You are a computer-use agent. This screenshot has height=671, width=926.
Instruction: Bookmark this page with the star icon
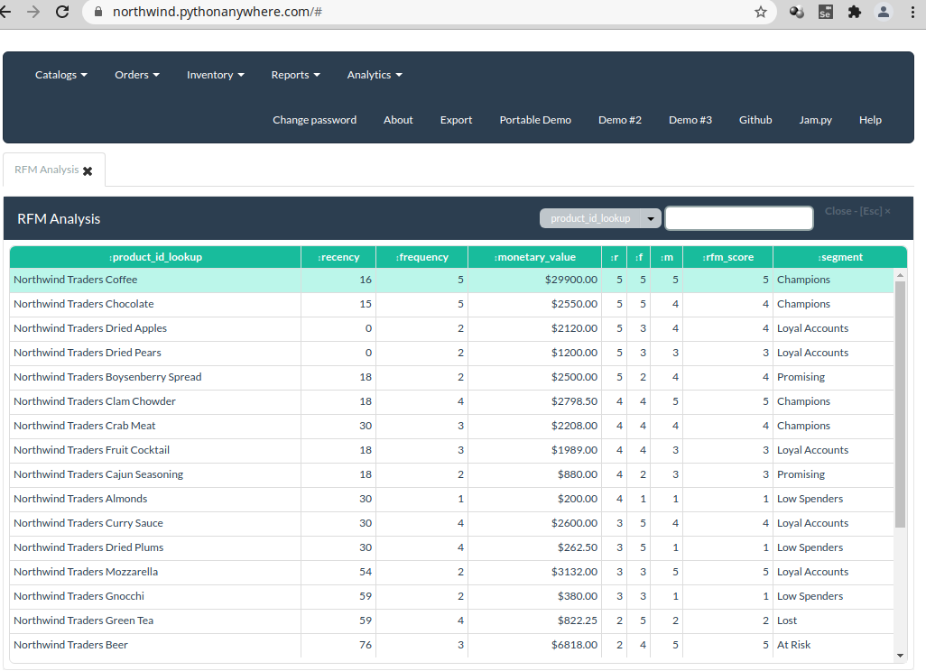[761, 12]
